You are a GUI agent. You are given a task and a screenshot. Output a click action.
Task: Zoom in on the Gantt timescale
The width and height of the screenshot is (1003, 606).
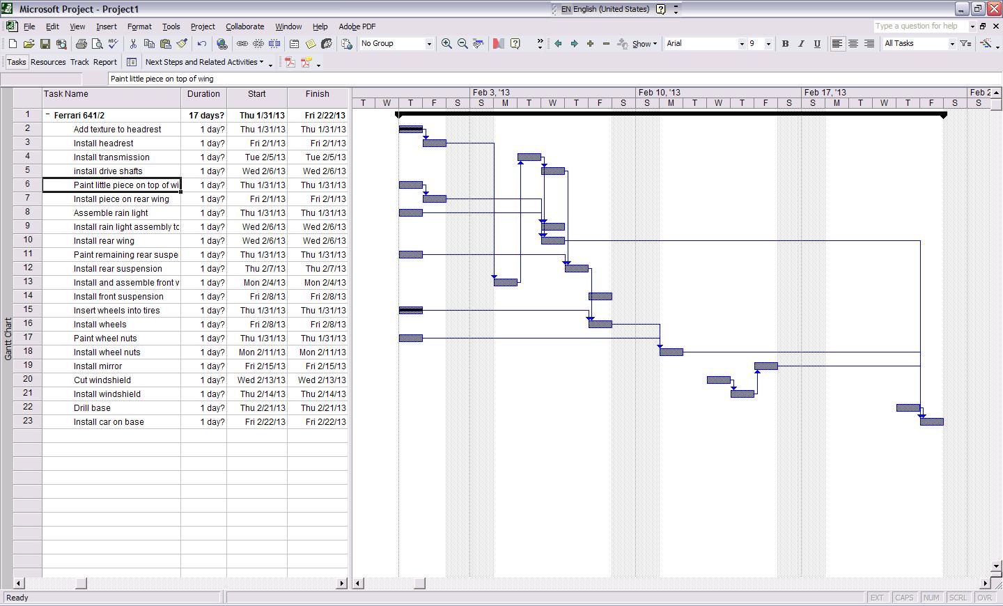click(x=446, y=44)
